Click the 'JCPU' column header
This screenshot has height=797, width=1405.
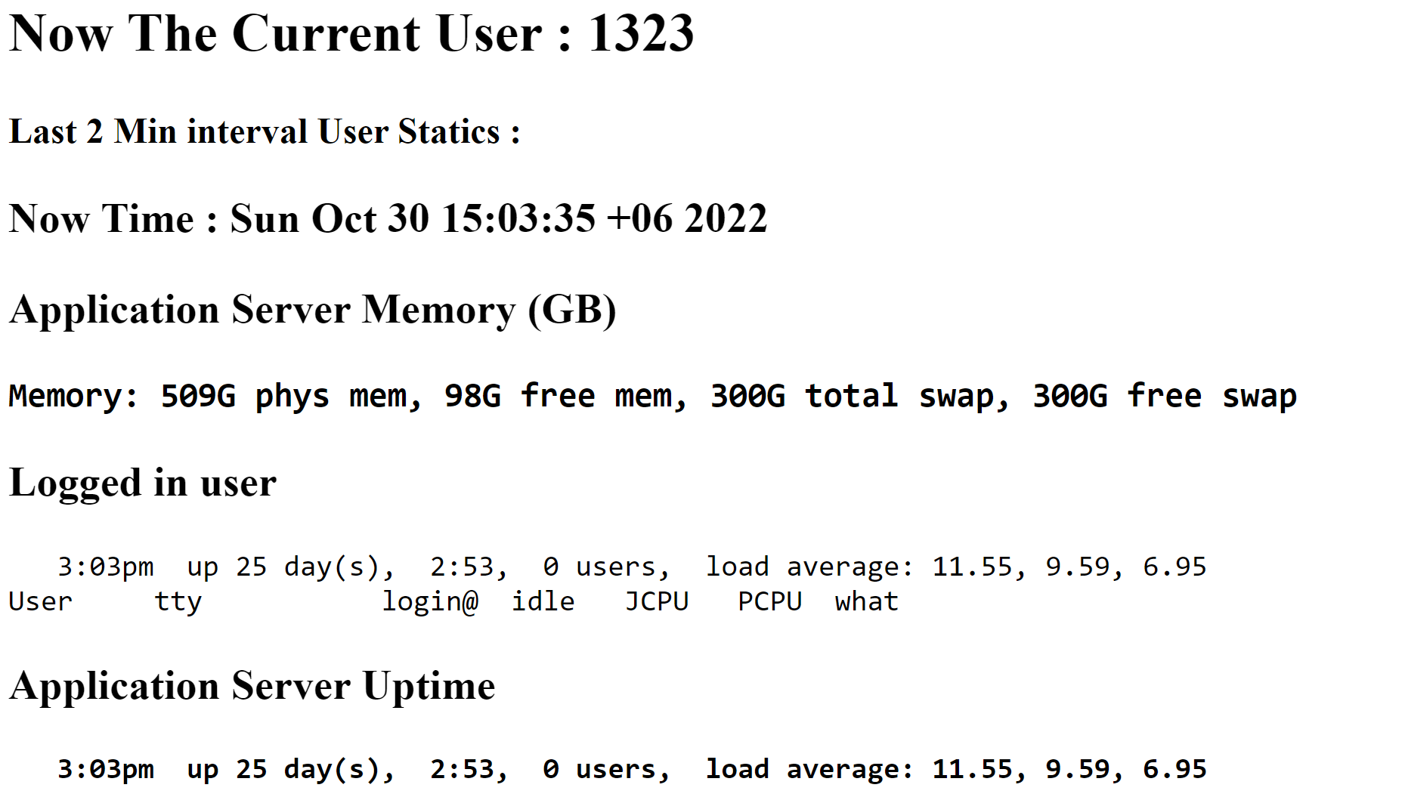point(657,601)
